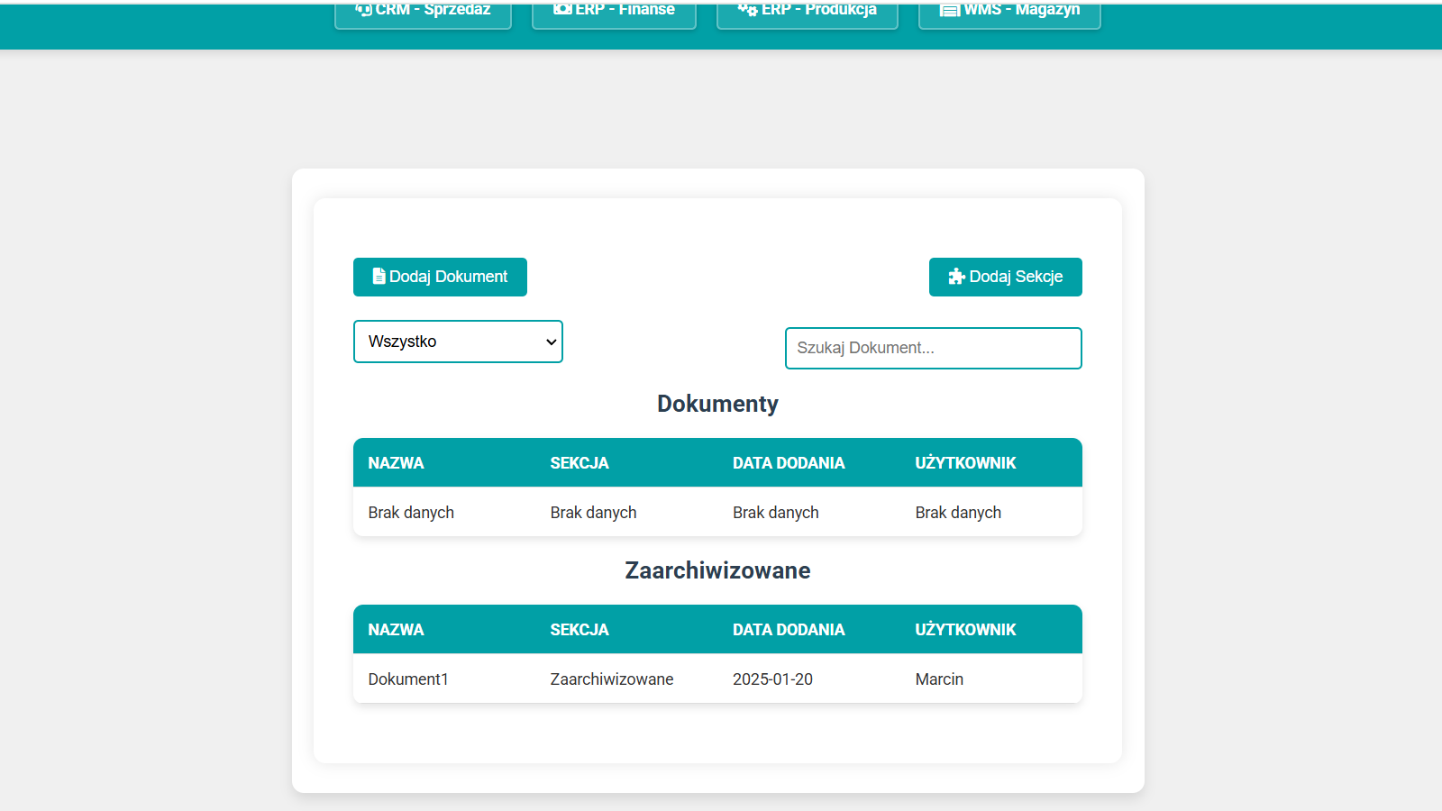This screenshot has width=1442, height=811.
Task: Click UŻYTKOWNIK header in Zaarchiwizowane table
Action: [x=965, y=630]
